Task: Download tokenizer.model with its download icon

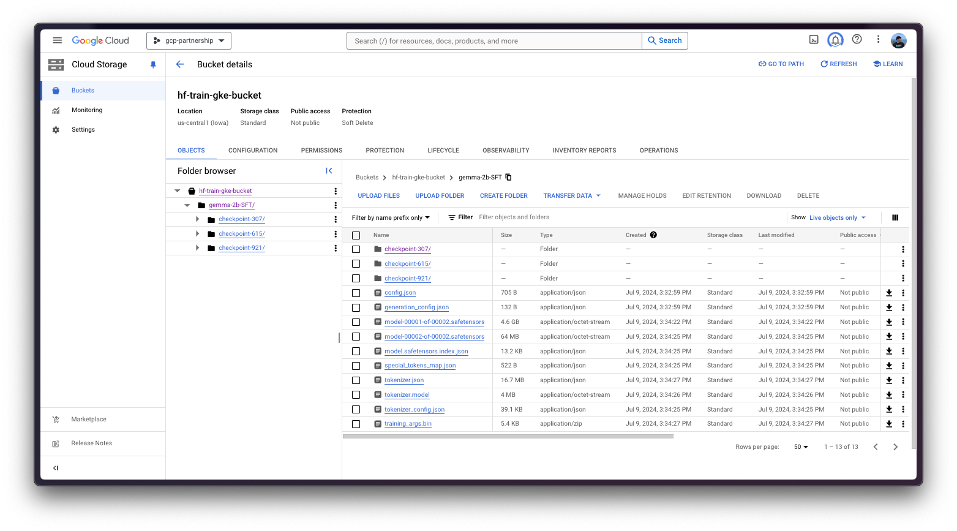Action: pyautogui.click(x=889, y=395)
